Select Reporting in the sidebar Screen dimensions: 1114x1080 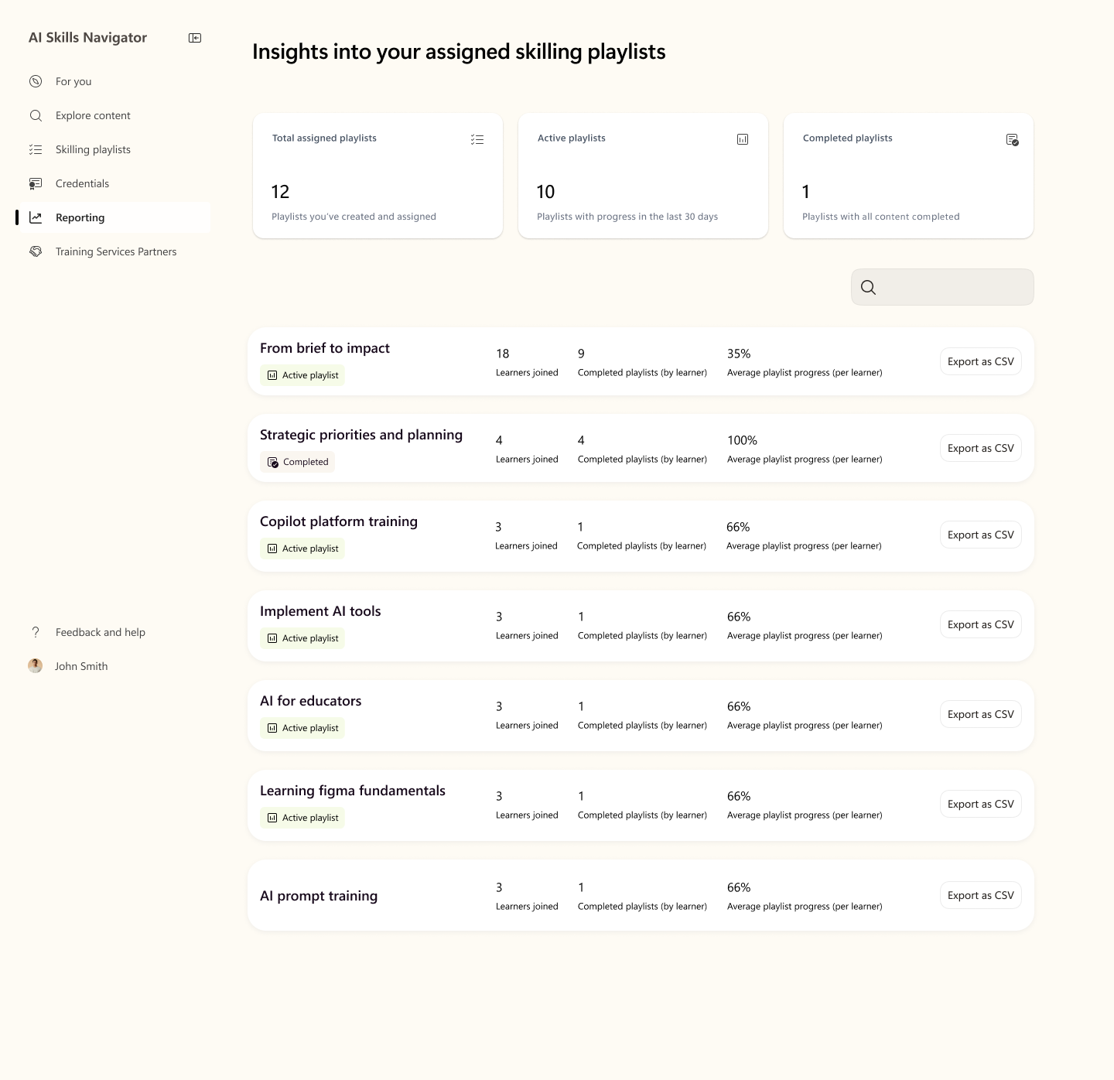click(x=113, y=217)
